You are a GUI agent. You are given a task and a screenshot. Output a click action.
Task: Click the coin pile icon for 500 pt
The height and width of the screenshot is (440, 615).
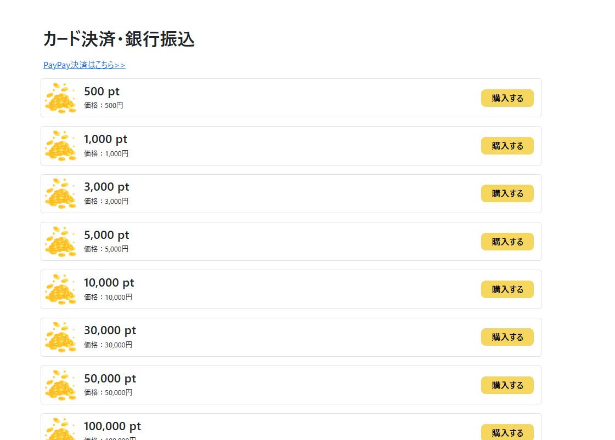[x=60, y=98]
